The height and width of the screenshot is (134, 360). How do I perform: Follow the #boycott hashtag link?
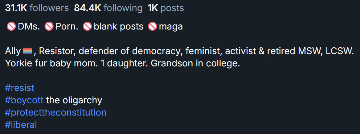[24, 100]
